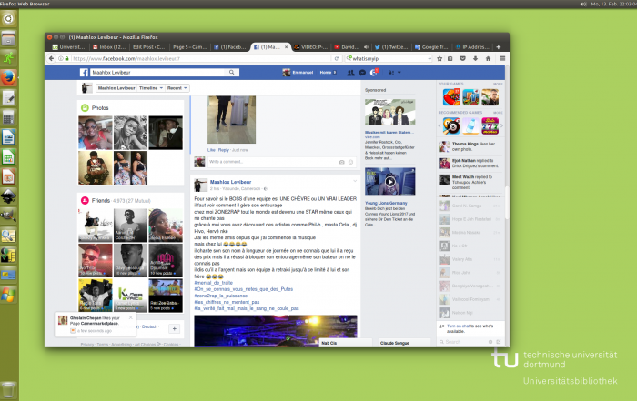Click the Facebook logo icon
The image size is (637, 401).
84,72
